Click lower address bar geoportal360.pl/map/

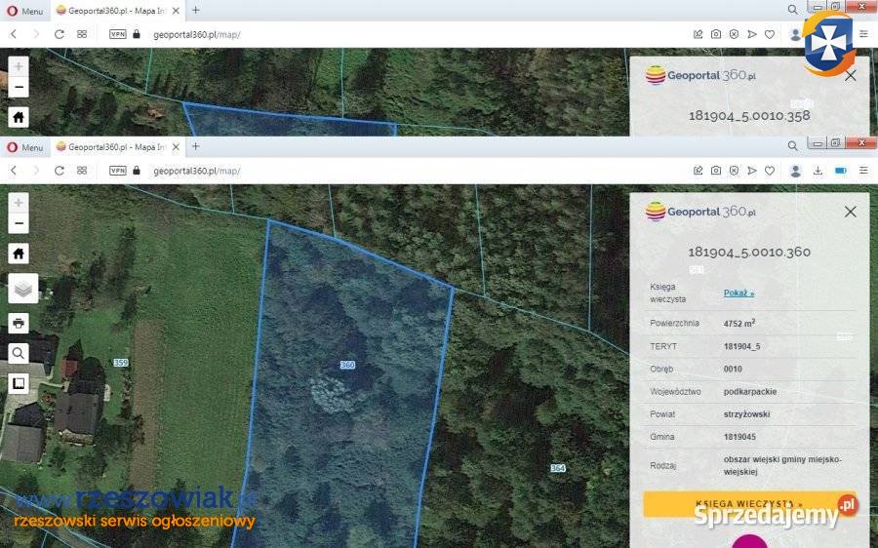pos(197,171)
